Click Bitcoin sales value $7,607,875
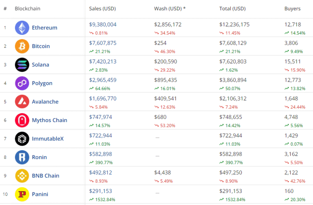313x205 pixels. [103, 43]
